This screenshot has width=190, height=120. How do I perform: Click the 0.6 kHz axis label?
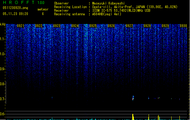pos(3,114)
